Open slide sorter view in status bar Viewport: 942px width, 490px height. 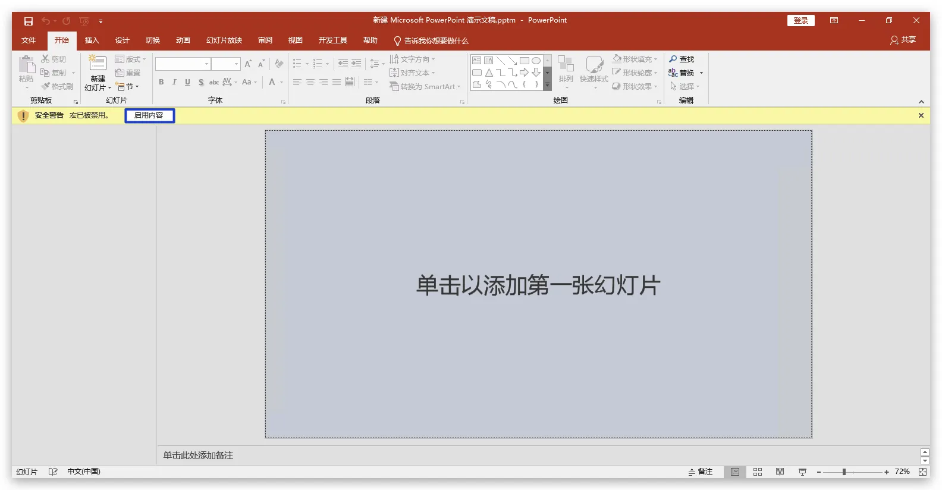click(x=757, y=472)
